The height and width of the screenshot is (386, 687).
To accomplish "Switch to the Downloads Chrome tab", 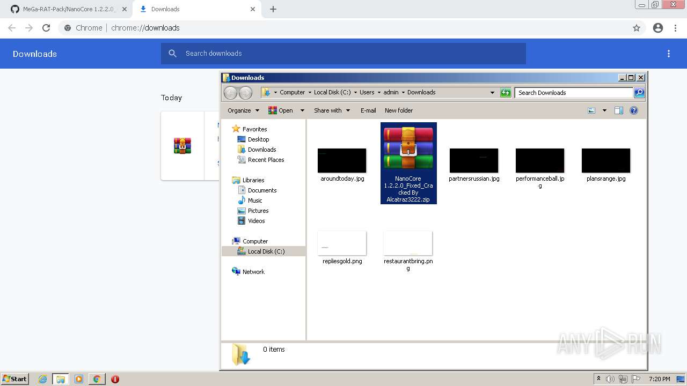I will coord(198,9).
